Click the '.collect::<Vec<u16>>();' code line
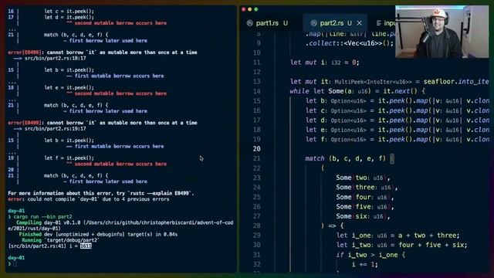This screenshot has height=278, width=494. [350, 43]
